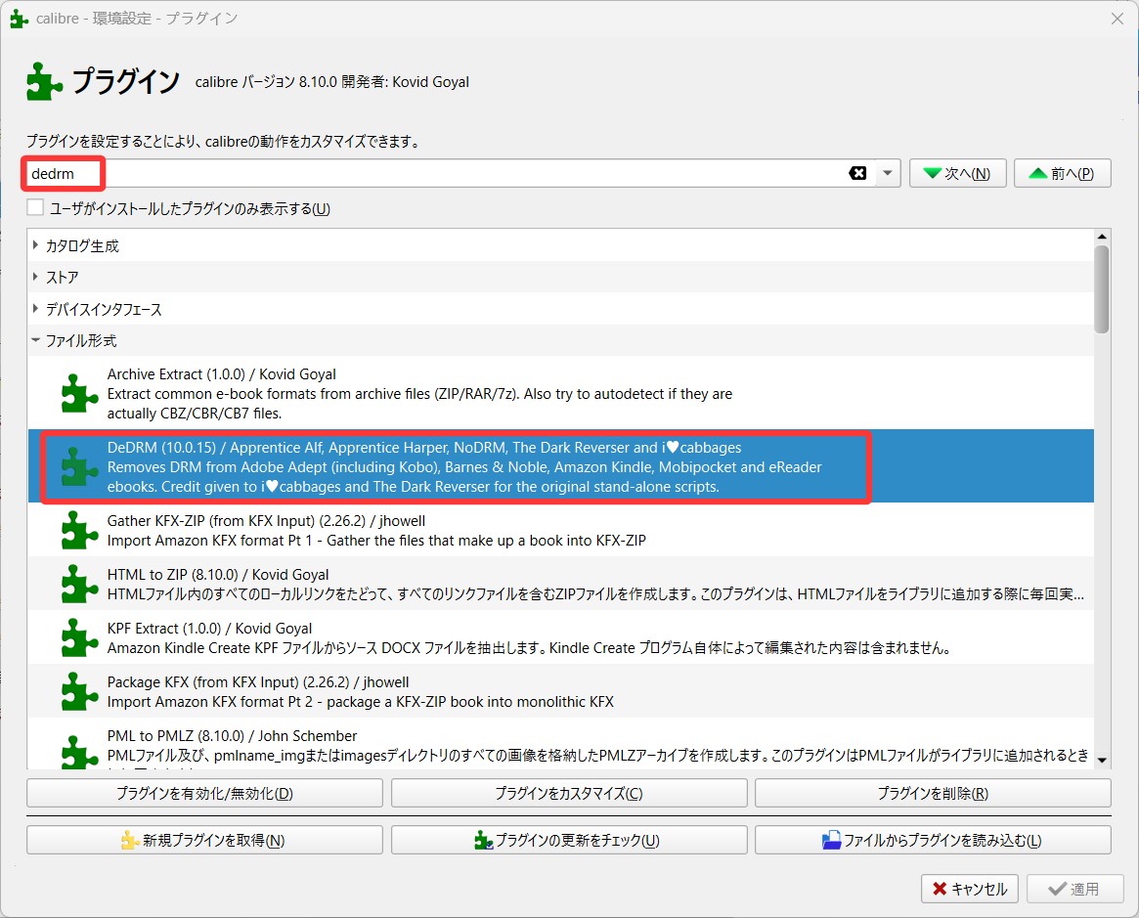Collapse the ファイル形式 category

point(36,341)
